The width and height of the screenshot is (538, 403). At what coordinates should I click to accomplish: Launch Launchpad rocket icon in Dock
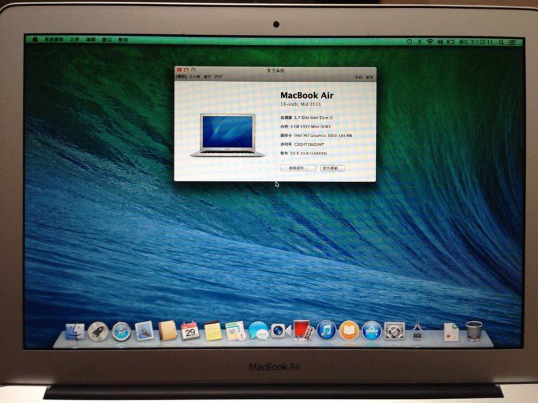98,331
